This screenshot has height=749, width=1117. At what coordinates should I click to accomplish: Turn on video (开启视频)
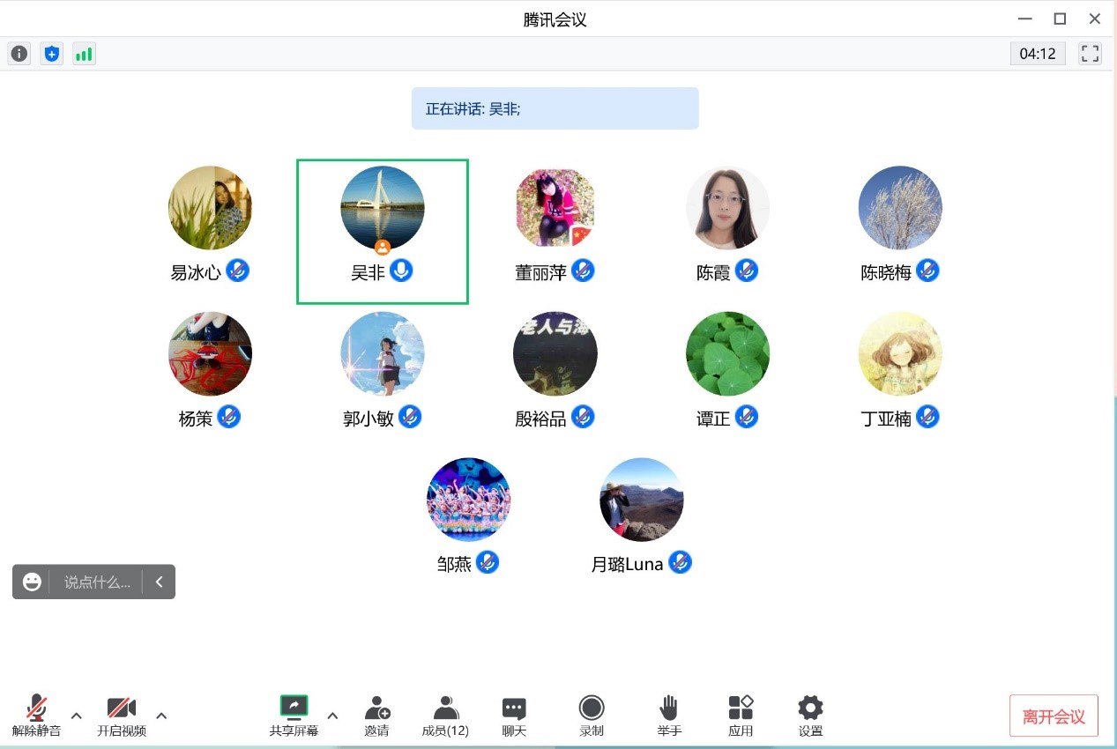pyautogui.click(x=122, y=716)
